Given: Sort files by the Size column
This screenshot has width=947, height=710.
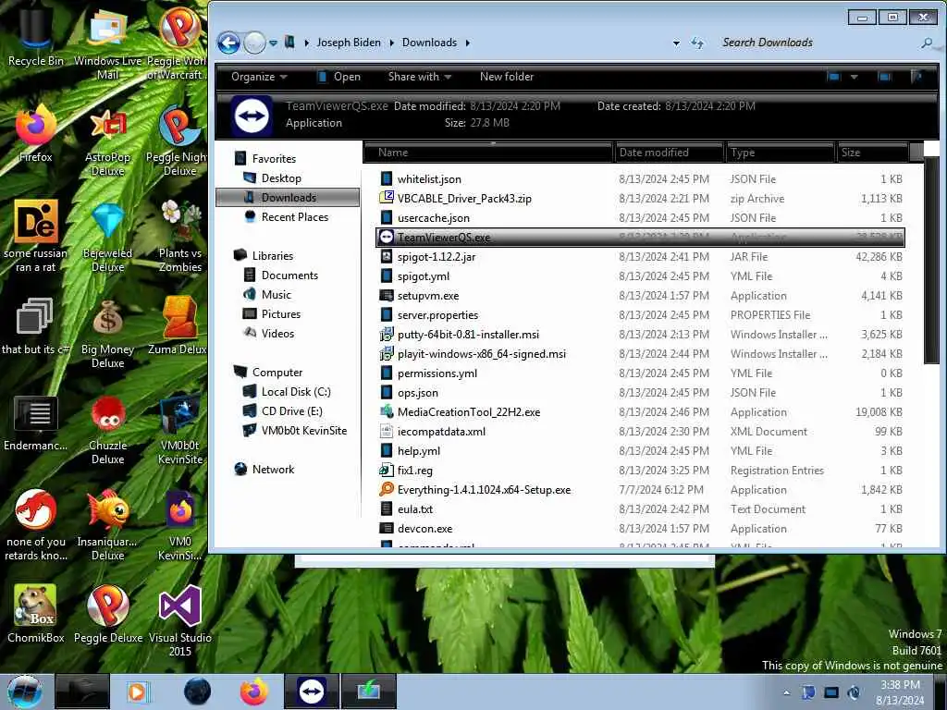Looking at the screenshot, I should [x=873, y=153].
